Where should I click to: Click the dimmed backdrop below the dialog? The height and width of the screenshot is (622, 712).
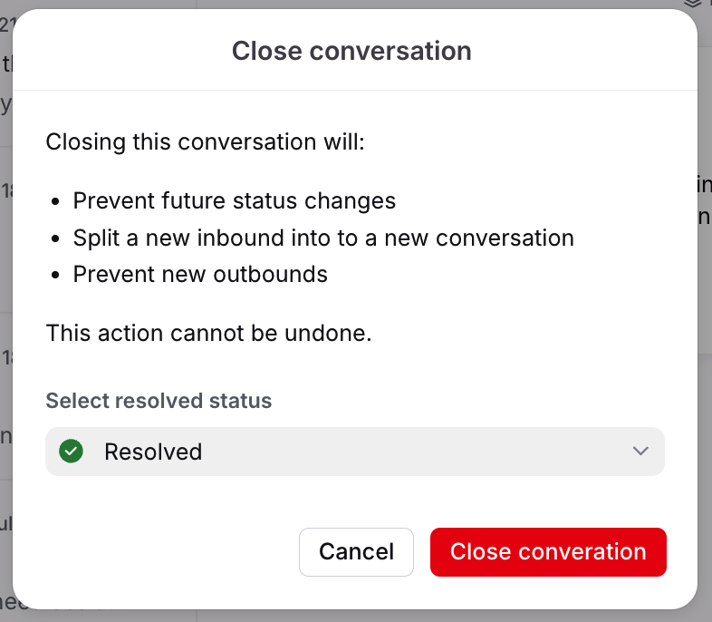(x=356, y=616)
